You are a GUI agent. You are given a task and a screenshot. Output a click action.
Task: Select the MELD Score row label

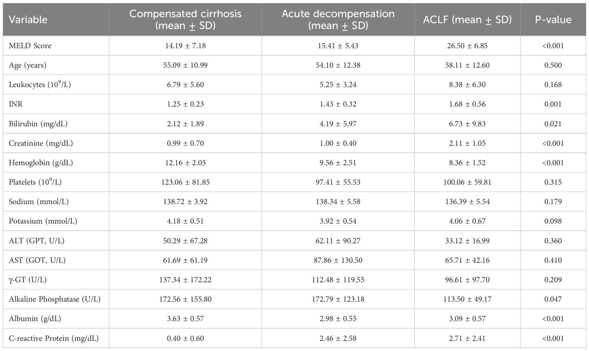(30, 46)
